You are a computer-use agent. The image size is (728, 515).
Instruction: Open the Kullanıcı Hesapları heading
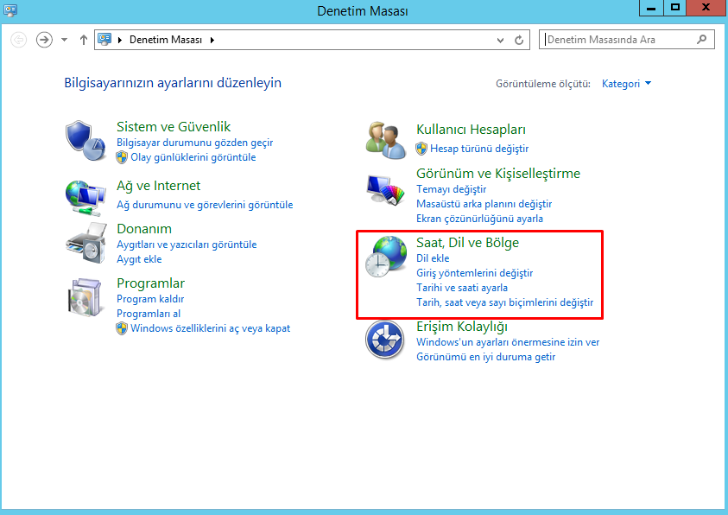471,130
